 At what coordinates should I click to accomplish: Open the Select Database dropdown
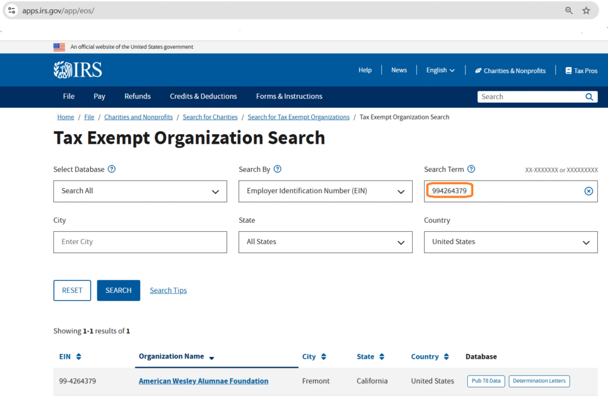point(140,191)
